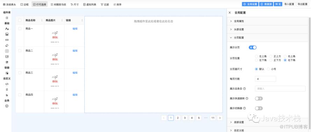Screen dimensions: 311x132
Task: Select 右上角 pagination position
Action: point(285,57)
